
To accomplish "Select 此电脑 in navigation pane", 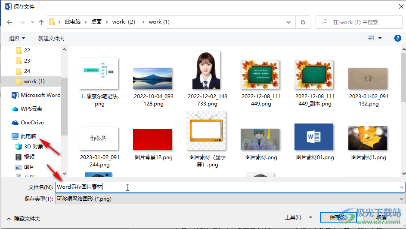I will point(24,136).
